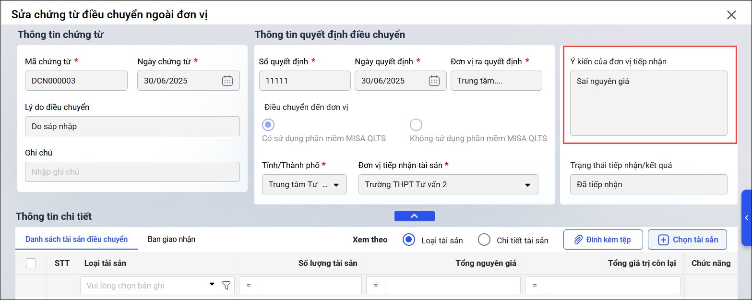Close the Sửa chứng từ dialog
Image resolution: width=752 pixels, height=300 pixels.
731,15
